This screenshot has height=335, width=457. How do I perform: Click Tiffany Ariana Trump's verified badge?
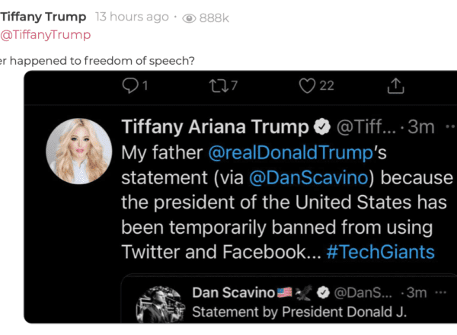click(x=322, y=127)
